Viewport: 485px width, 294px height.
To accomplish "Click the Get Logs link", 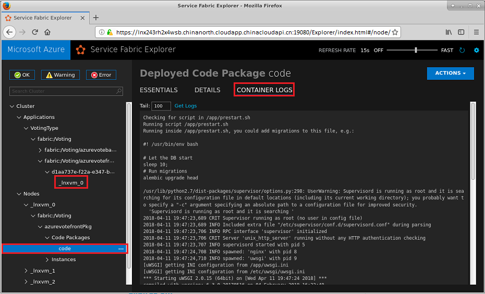I will pos(185,106).
